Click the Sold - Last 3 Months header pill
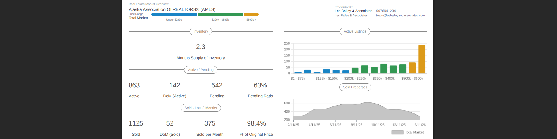557x139 pixels. [201, 108]
